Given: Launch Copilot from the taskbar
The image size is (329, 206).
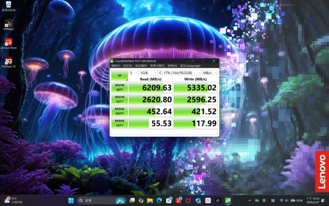Looking at the screenshot, I should click(x=141, y=201).
